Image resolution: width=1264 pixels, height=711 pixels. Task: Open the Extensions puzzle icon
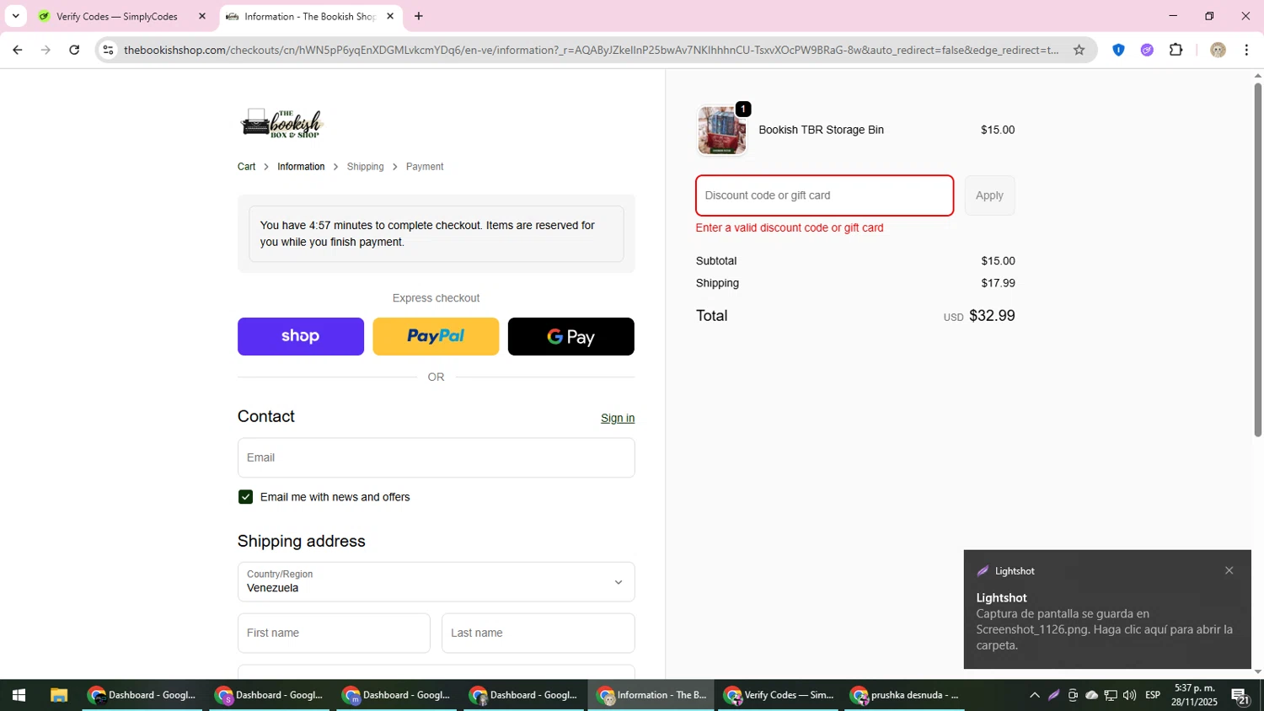point(1176,50)
